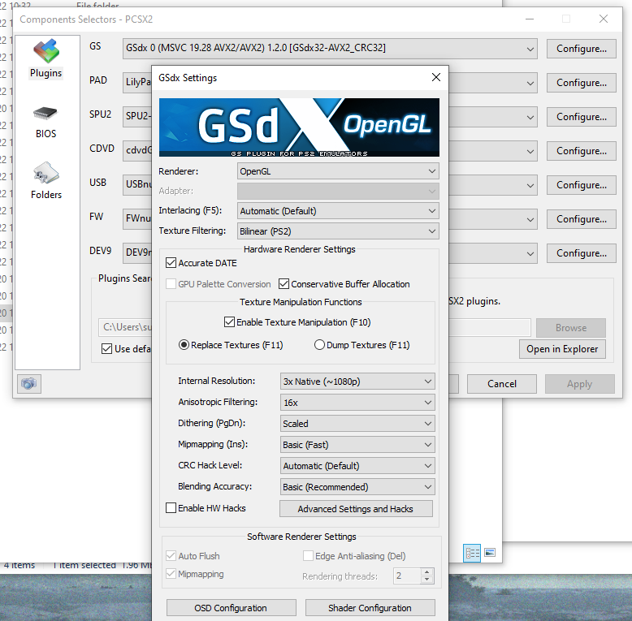This screenshot has height=621, width=632.
Task: Expand the Blending Accuracy dropdown
Action: pyautogui.click(x=357, y=487)
